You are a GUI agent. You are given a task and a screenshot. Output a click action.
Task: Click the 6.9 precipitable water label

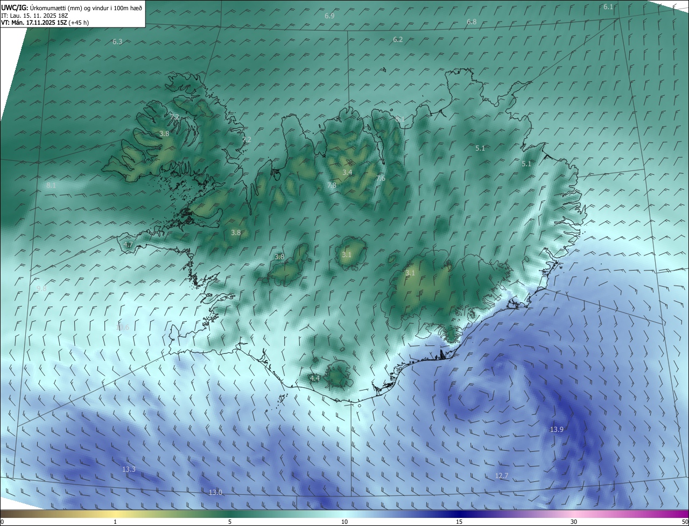(x=329, y=16)
